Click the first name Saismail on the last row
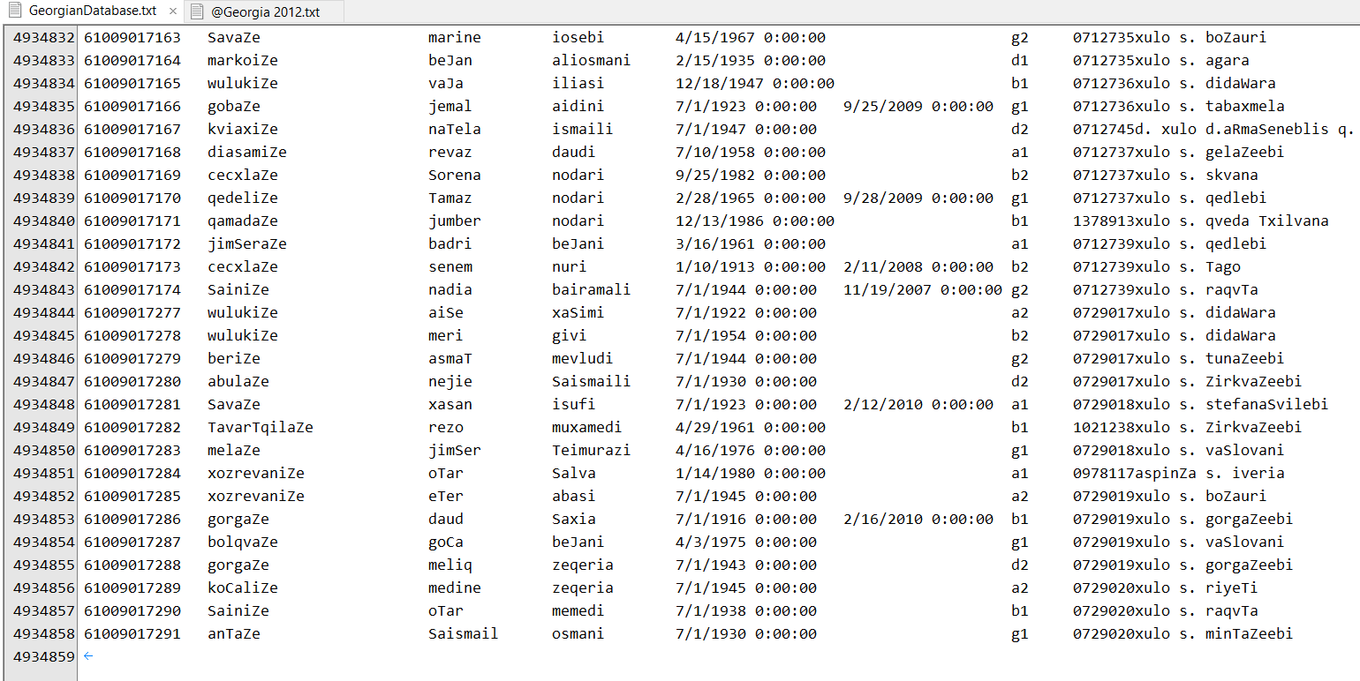The height and width of the screenshot is (681, 1360). [464, 633]
